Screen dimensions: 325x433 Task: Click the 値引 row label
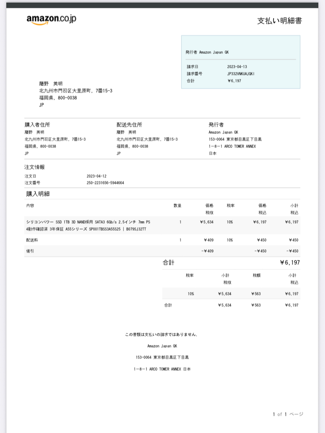[x=30, y=251]
